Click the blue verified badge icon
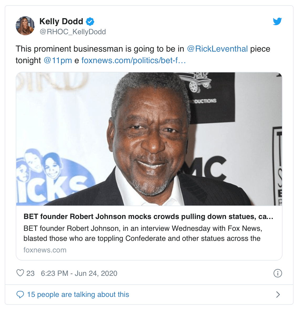 pos(90,22)
